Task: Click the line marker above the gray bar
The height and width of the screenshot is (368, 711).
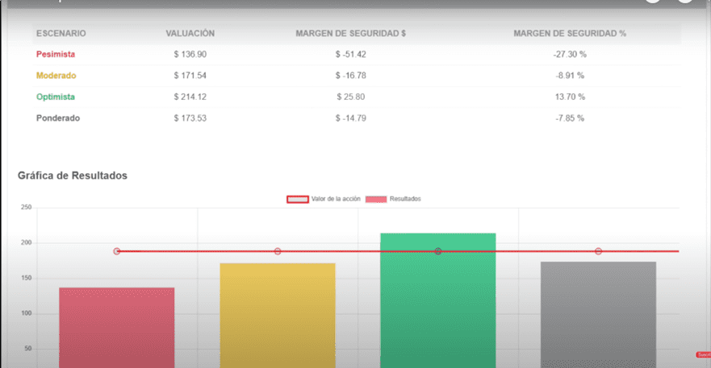Action: pyautogui.click(x=599, y=251)
